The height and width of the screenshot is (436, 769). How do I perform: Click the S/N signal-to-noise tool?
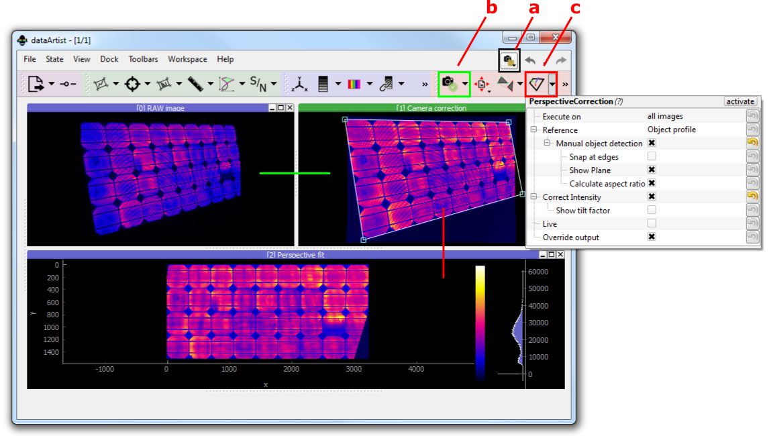click(258, 84)
